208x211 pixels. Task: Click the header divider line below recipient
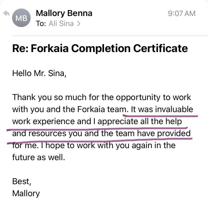click(x=110, y=36)
